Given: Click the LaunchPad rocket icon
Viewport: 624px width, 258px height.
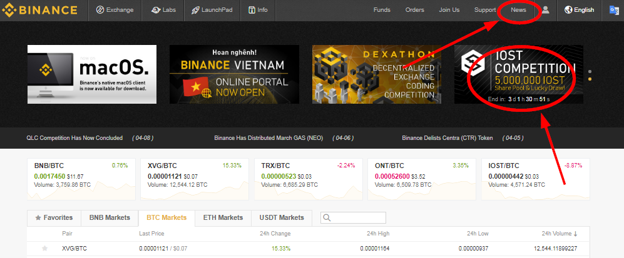Looking at the screenshot, I should [195, 10].
